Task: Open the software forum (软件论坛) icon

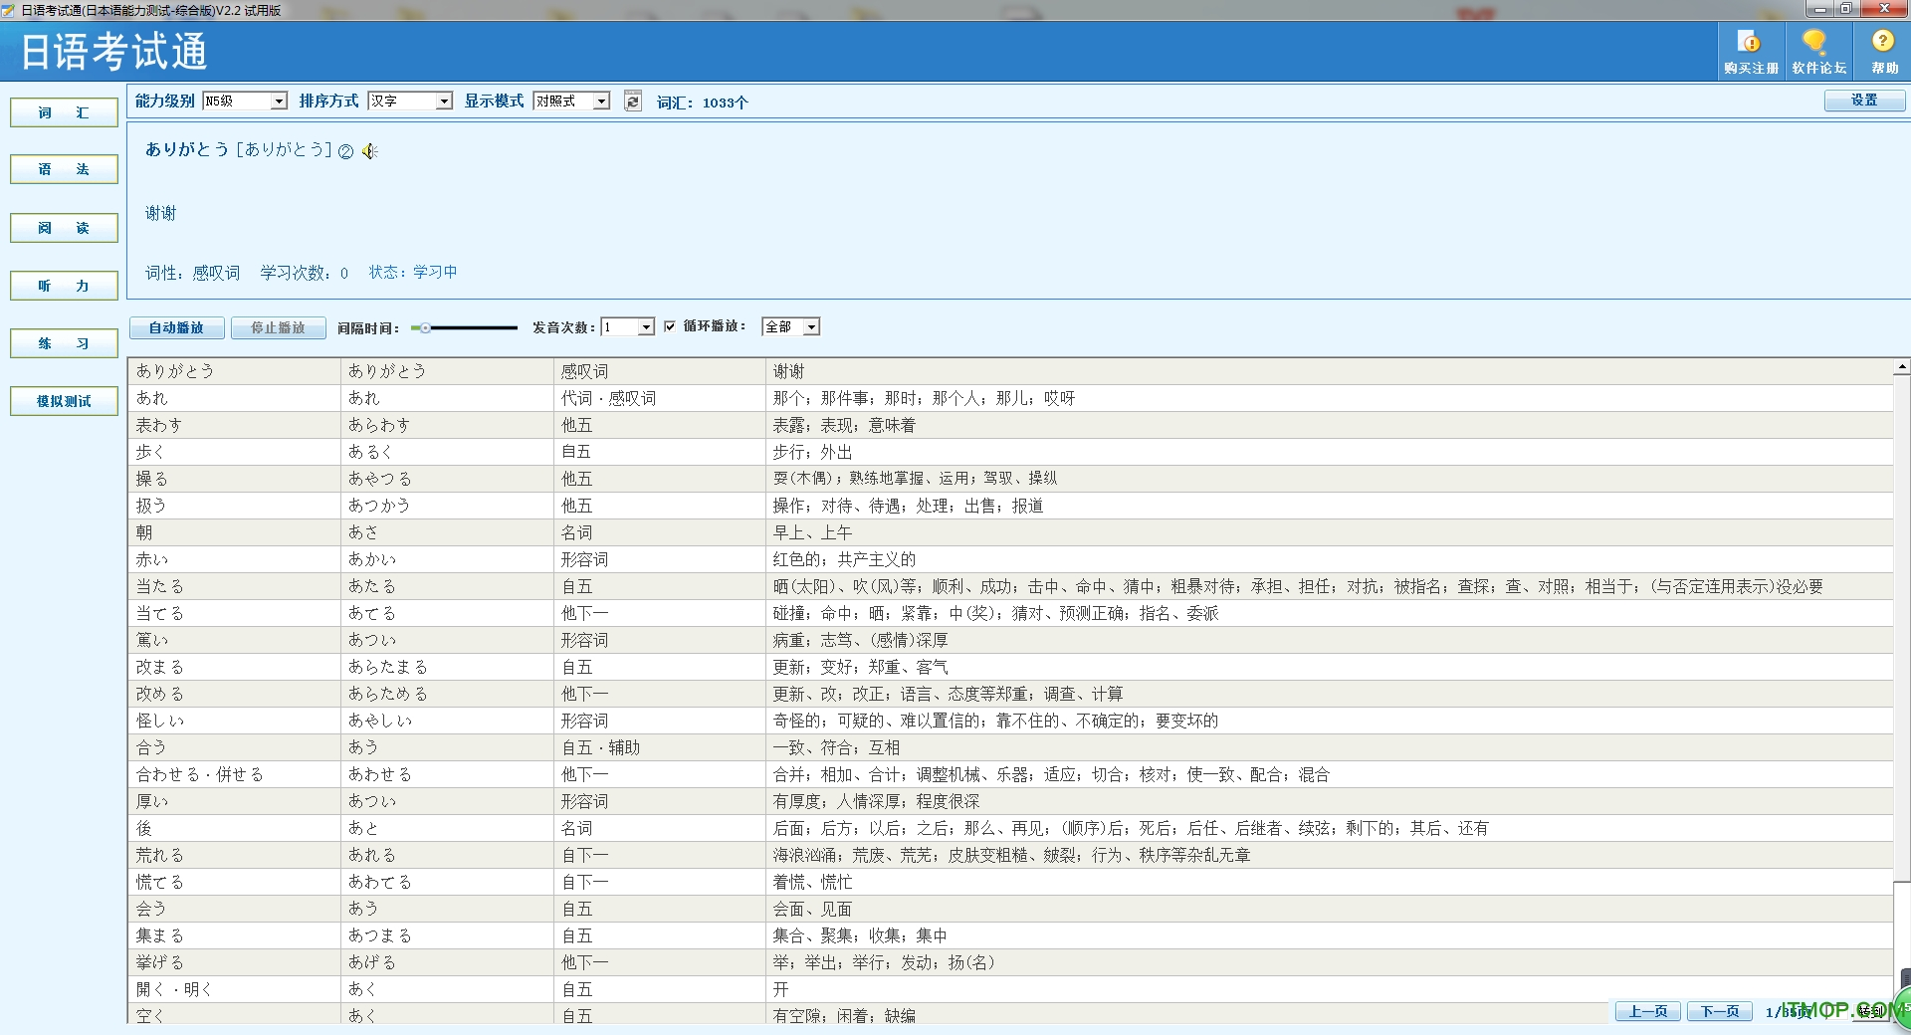Action: [x=1818, y=52]
